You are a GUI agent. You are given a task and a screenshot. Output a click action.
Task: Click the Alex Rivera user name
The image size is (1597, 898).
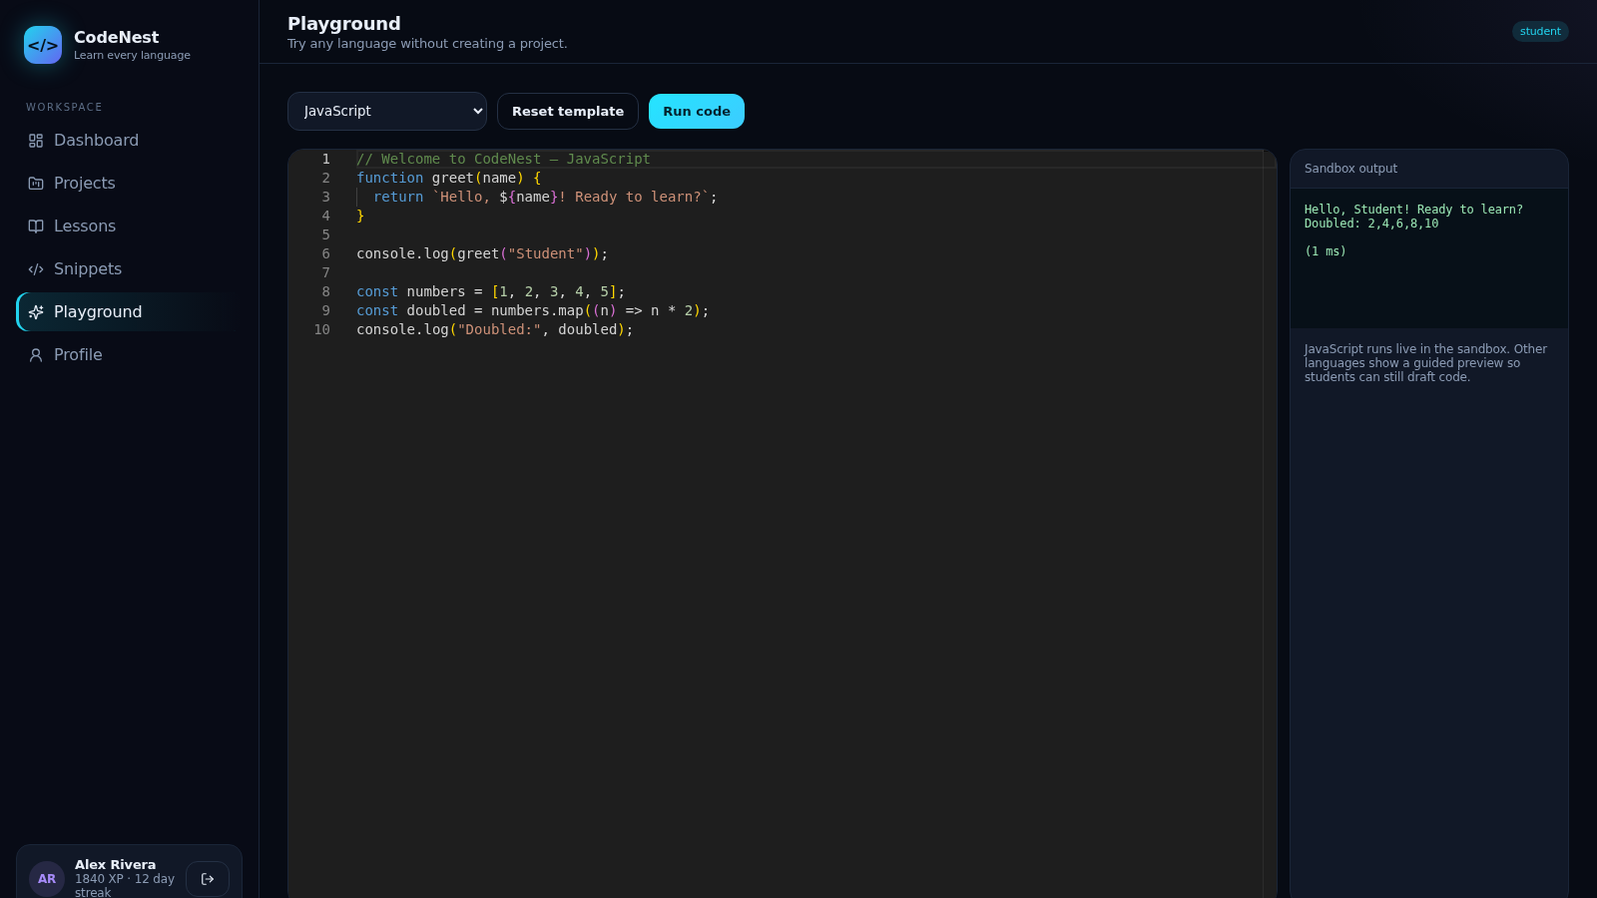pos(115,865)
